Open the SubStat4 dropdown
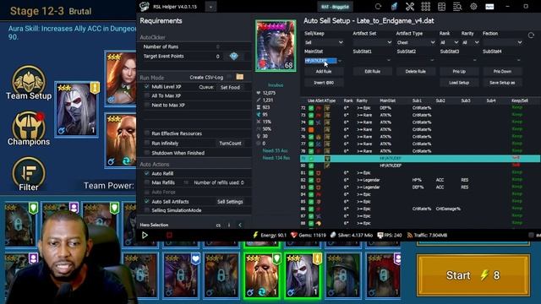541x304 pixels. tap(502, 61)
